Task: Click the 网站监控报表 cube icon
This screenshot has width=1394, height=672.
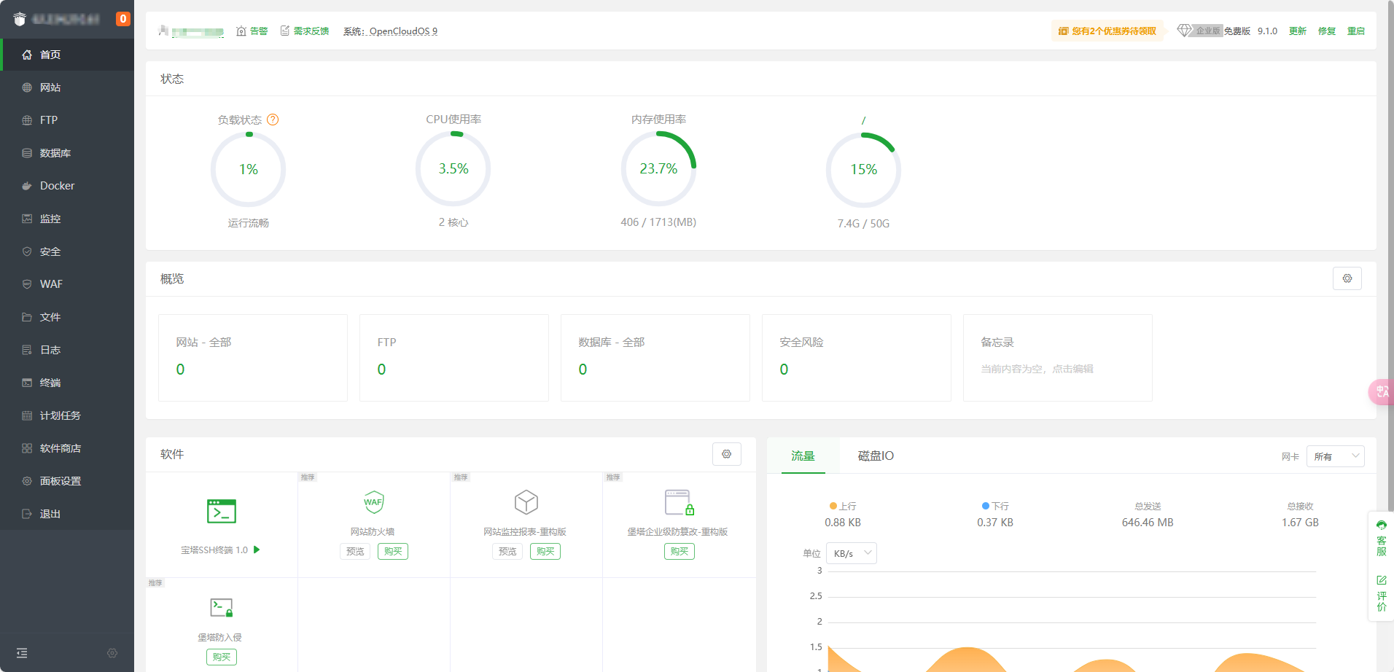Action: 526,502
